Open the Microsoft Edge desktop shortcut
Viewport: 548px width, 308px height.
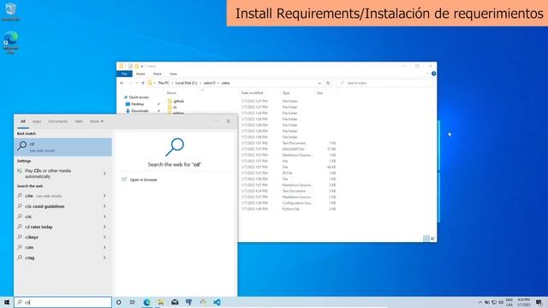tap(11, 42)
